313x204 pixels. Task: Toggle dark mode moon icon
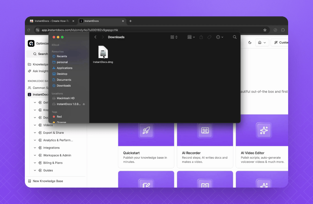coord(250,42)
